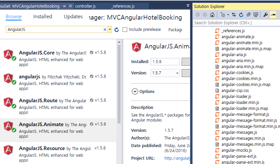The image size is (280, 164).
Task: Switch to the Installed tab
Action: pyautogui.click(x=43, y=17)
